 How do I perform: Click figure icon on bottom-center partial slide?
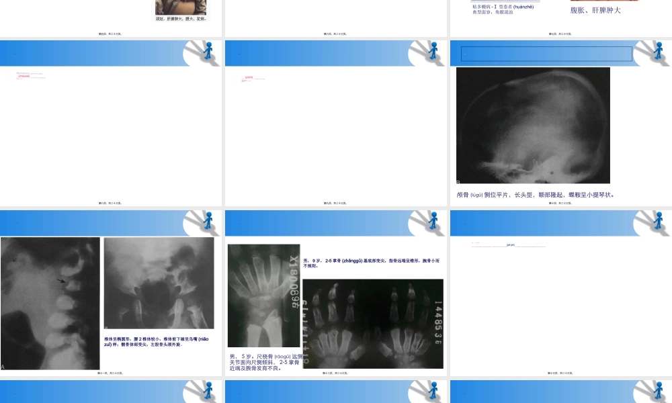coord(431,392)
